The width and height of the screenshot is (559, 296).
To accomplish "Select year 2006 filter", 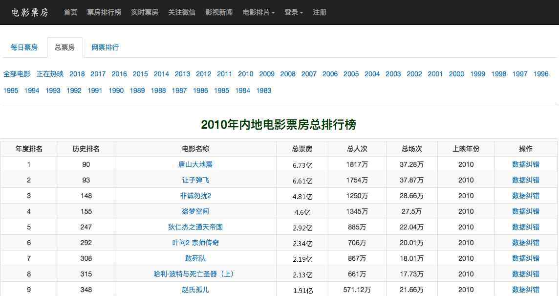I will click(330, 74).
